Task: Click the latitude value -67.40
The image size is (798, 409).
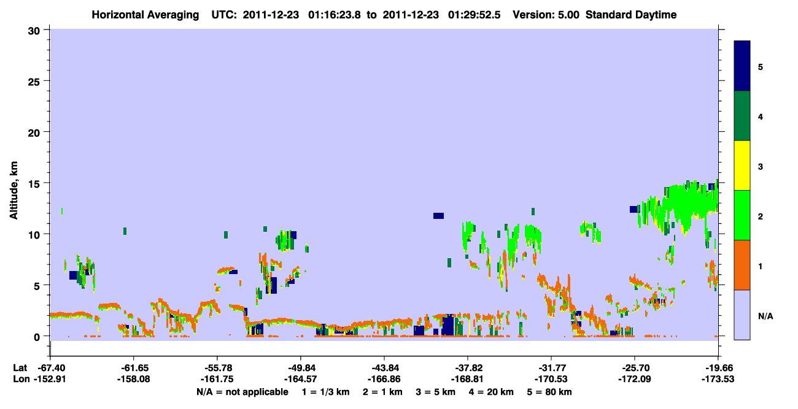Action: pyautogui.click(x=51, y=368)
